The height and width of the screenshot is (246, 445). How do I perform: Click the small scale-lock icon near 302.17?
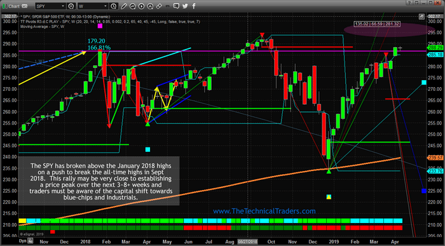click(x=422, y=17)
